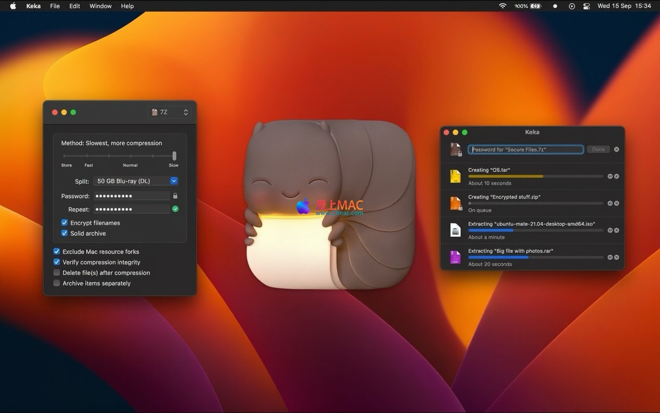The height and width of the screenshot is (413, 660).
Task: Uncheck Verify compression integrity
Action: (57, 262)
